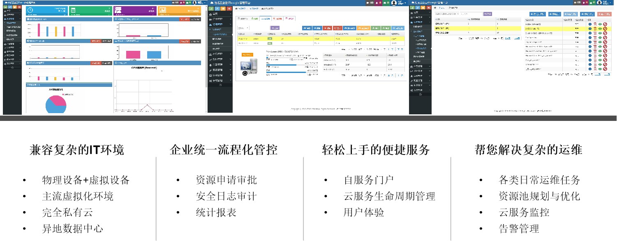This screenshot has height=241, width=617.
Task: Open the dropdown left of the purple search button
Action: 446,14
